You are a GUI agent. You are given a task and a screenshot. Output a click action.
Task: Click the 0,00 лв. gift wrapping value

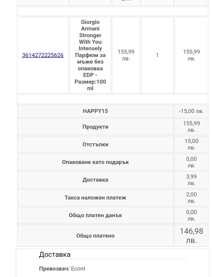pyautogui.click(x=191, y=162)
